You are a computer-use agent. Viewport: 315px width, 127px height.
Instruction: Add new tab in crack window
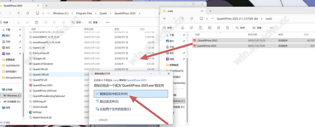tap(210, 11)
